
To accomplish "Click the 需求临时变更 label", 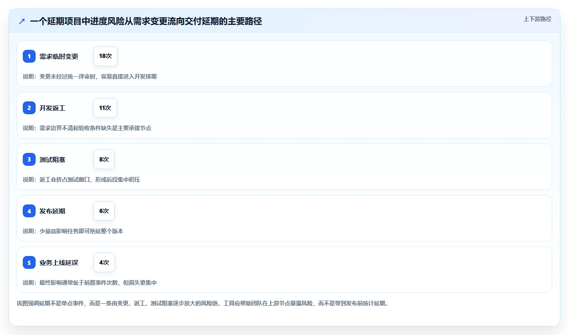I will pyautogui.click(x=59, y=56).
